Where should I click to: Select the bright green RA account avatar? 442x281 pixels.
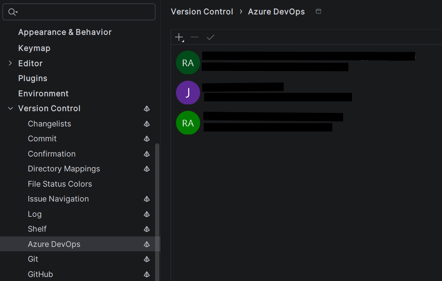click(188, 123)
